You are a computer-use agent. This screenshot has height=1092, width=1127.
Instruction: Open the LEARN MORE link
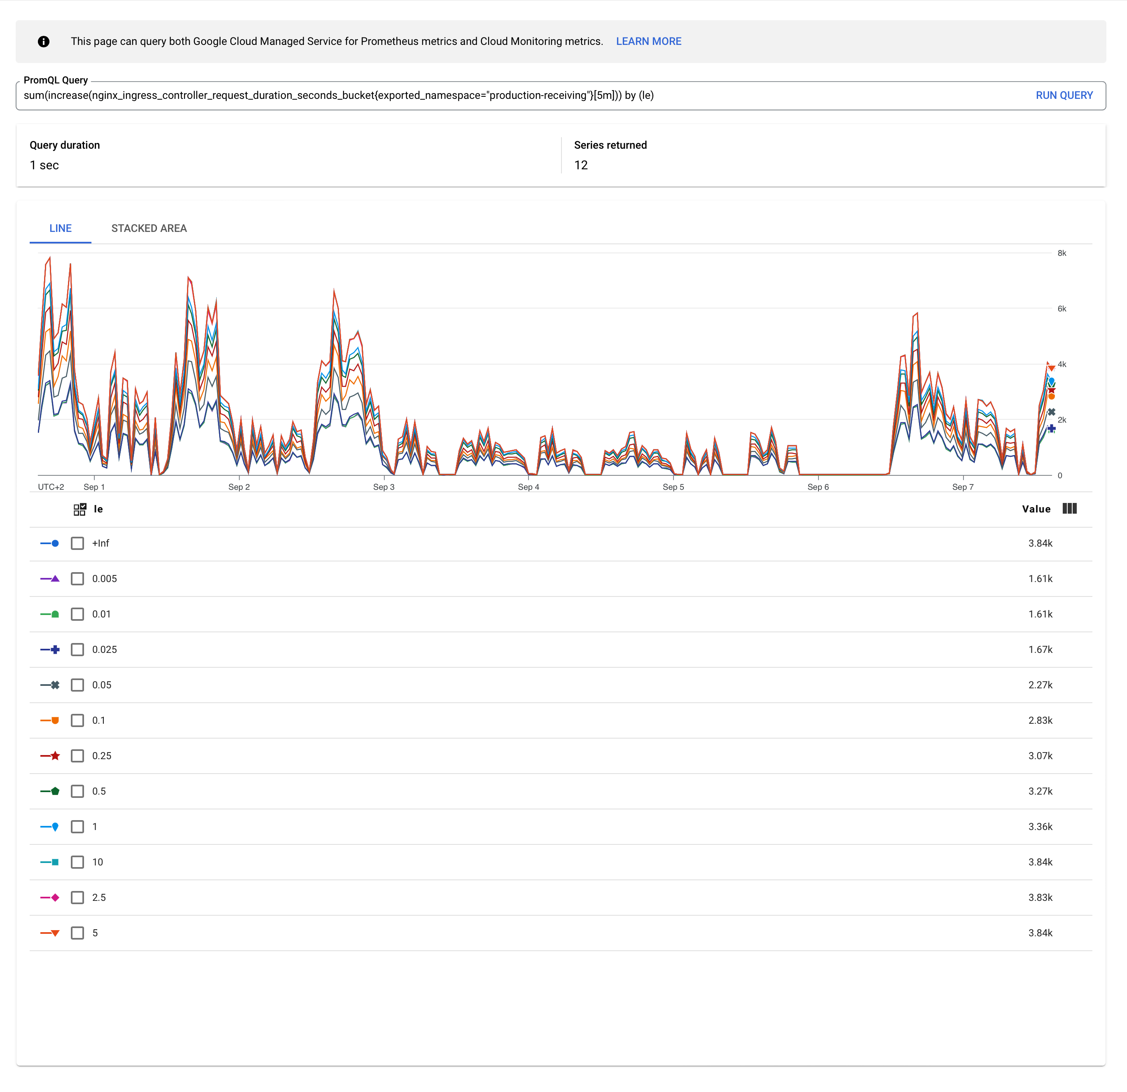649,41
